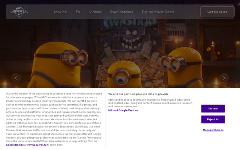Open the Movies menu item
The width and height of the screenshot is (240, 150).
click(x=60, y=12)
